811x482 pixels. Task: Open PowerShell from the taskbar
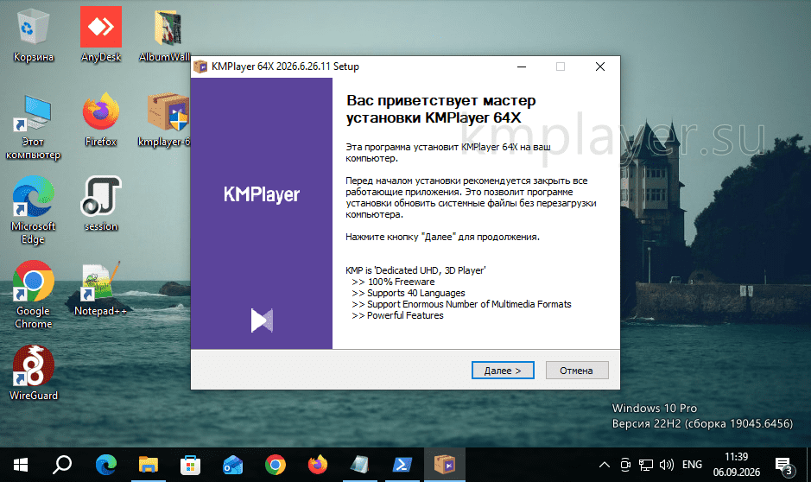point(402,465)
